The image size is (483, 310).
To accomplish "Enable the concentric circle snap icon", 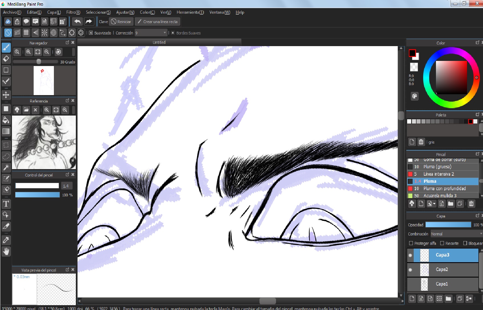I will 54,33.
